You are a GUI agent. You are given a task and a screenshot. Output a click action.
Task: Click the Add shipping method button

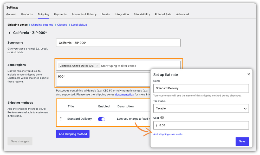pyautogui.click(x=73, y=134)
